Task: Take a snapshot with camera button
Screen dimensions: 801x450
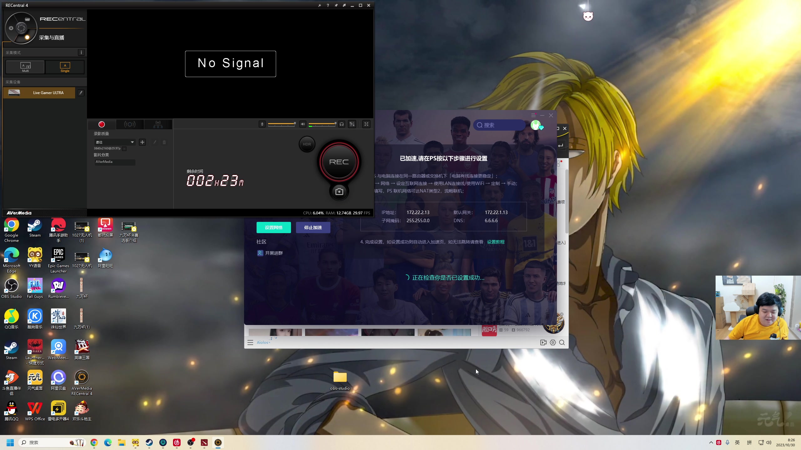Action: click(x=339, y=192)
